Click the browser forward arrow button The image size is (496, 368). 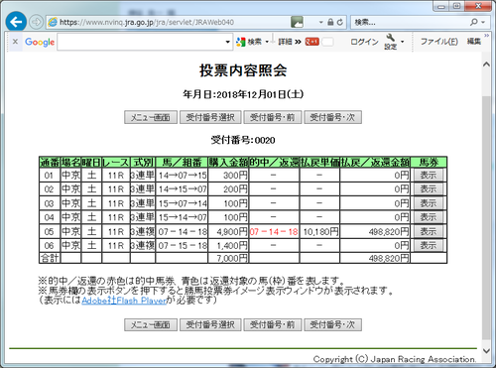tap(36, 22)
